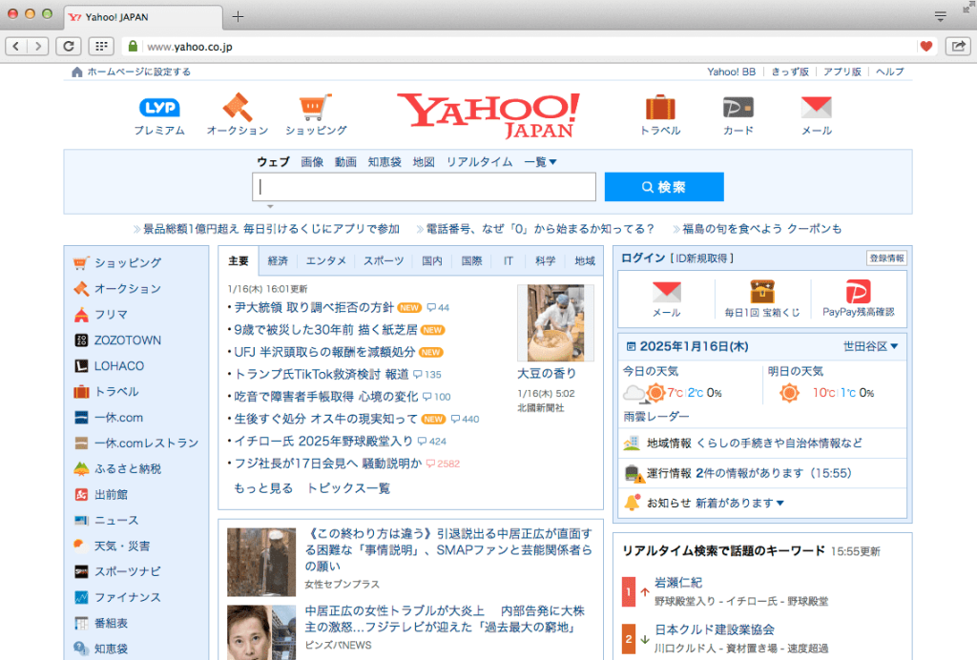Open the speed dial grid icon
This screenshot has width=977, height=660.
[101, 46]
